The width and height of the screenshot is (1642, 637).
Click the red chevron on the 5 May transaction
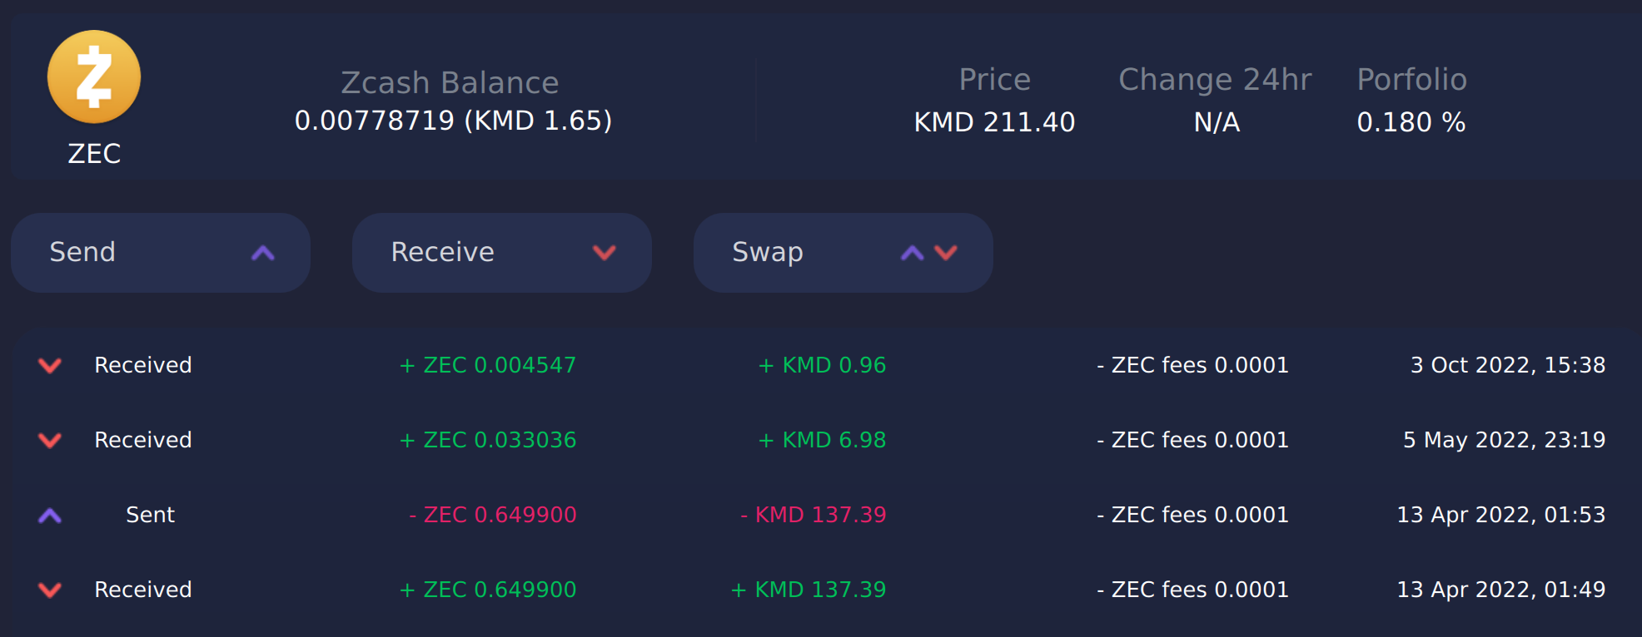(49, 439)
